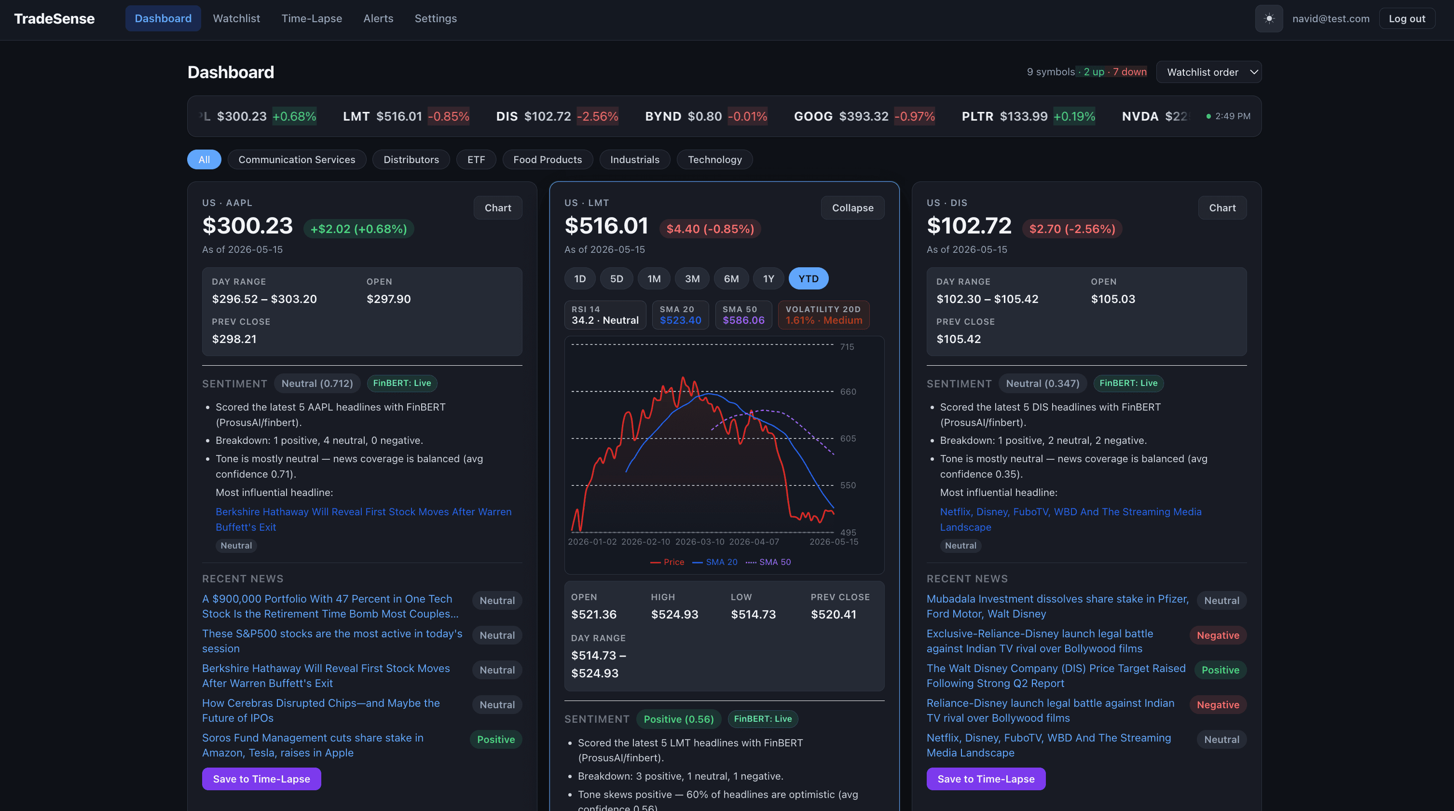
Task: Open the Settings tab
Action: [436, 19]
